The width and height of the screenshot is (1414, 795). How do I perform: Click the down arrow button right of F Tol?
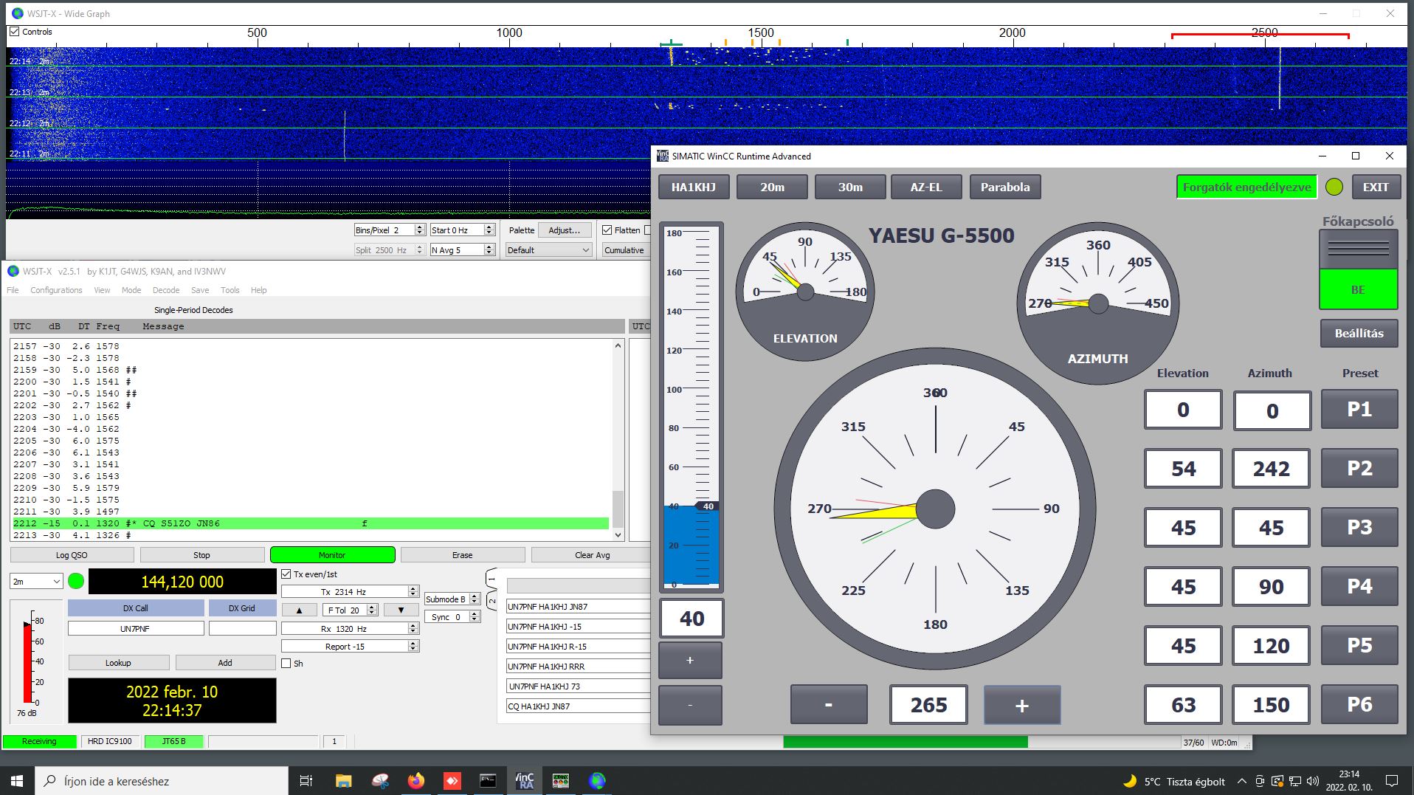coord(401,610)
